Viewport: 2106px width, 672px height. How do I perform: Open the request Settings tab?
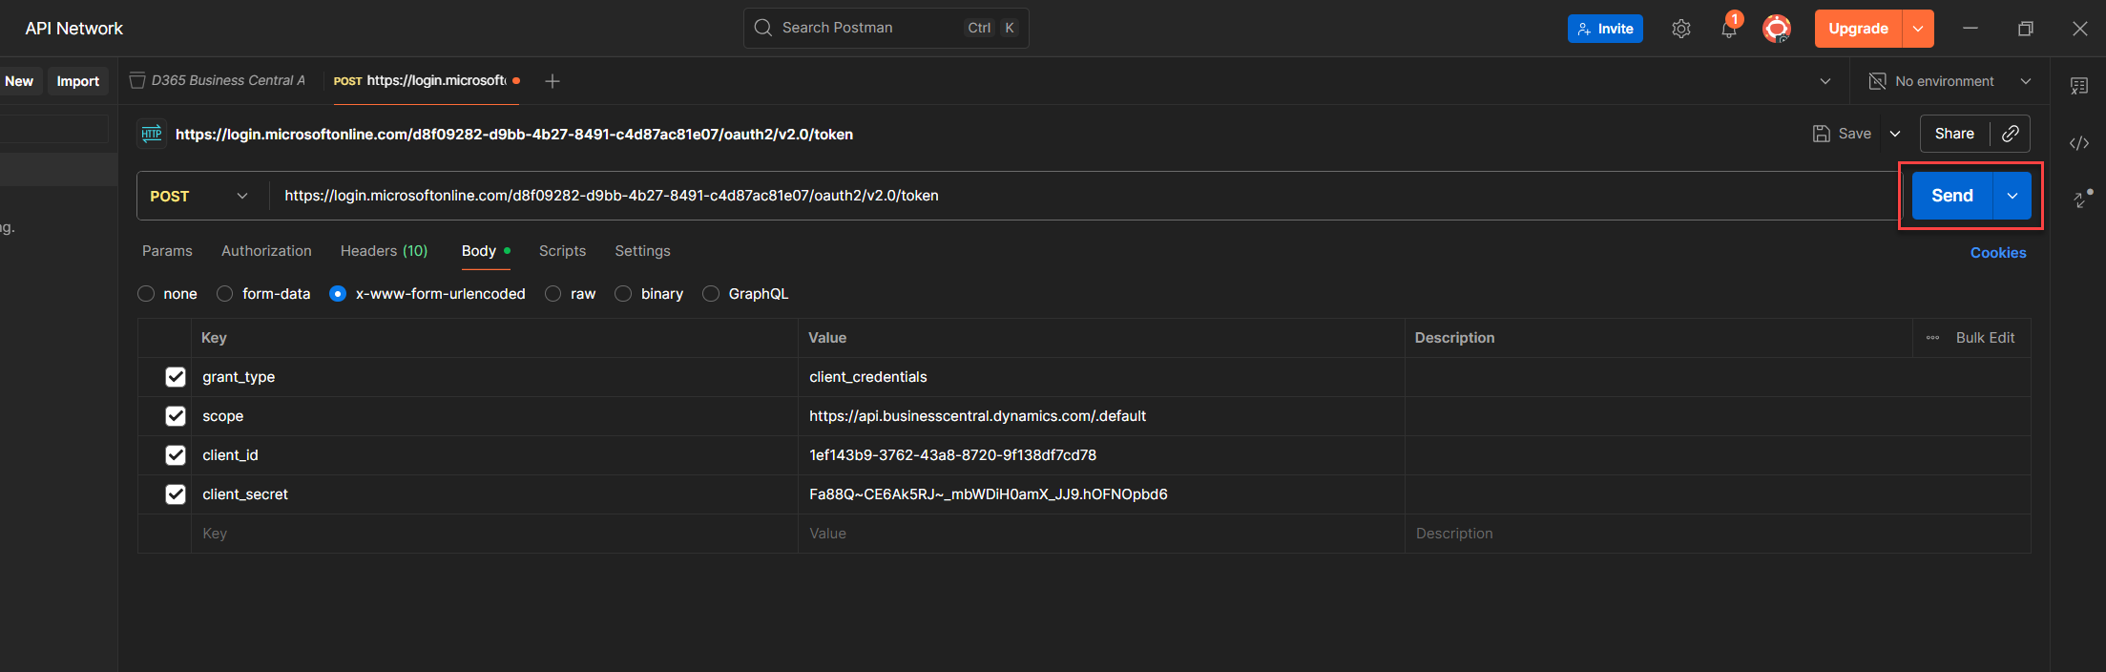tap(642, 251)
